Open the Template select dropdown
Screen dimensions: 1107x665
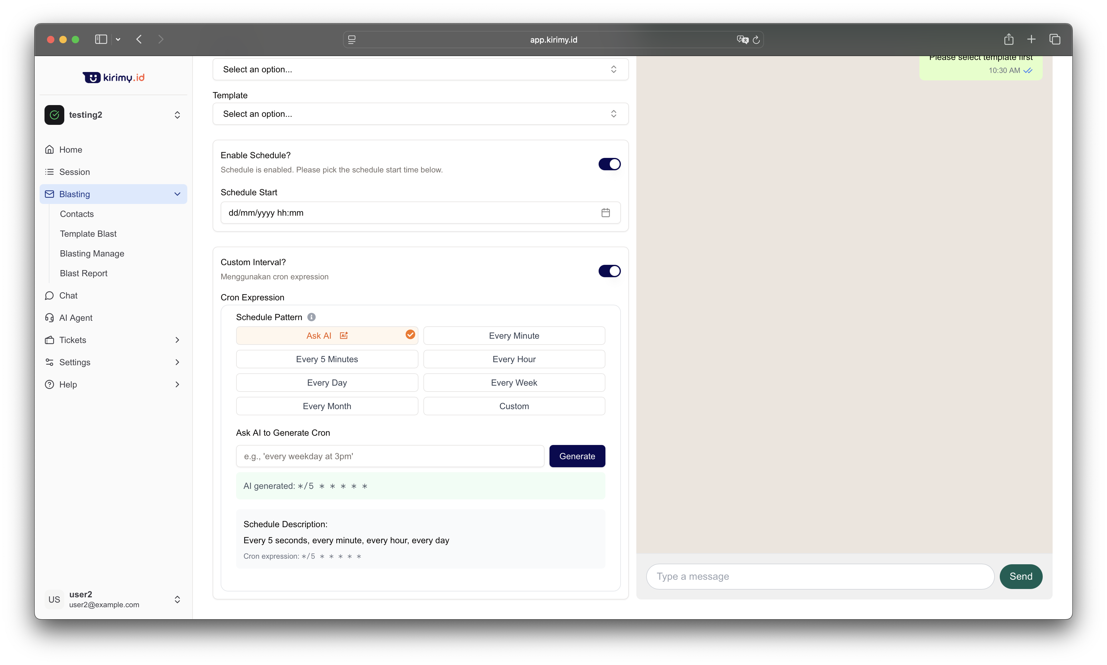(x=420, y=114)
